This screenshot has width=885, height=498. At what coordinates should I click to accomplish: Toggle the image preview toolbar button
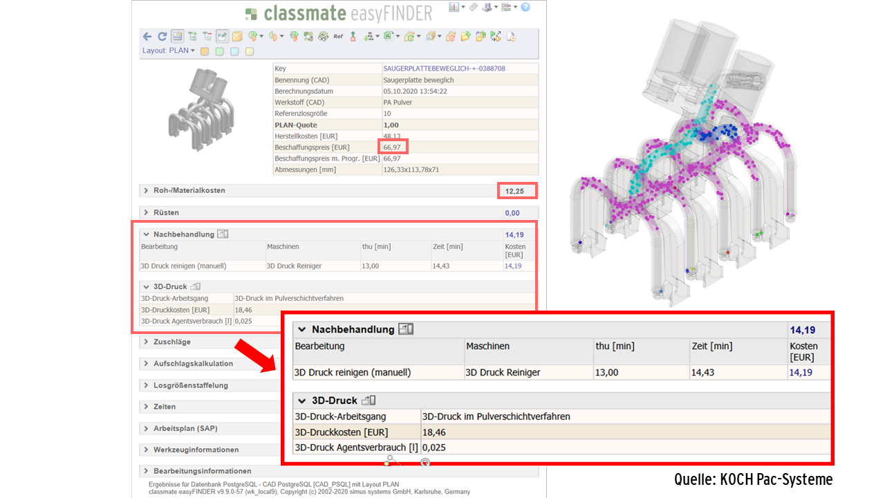coord(223,36)
